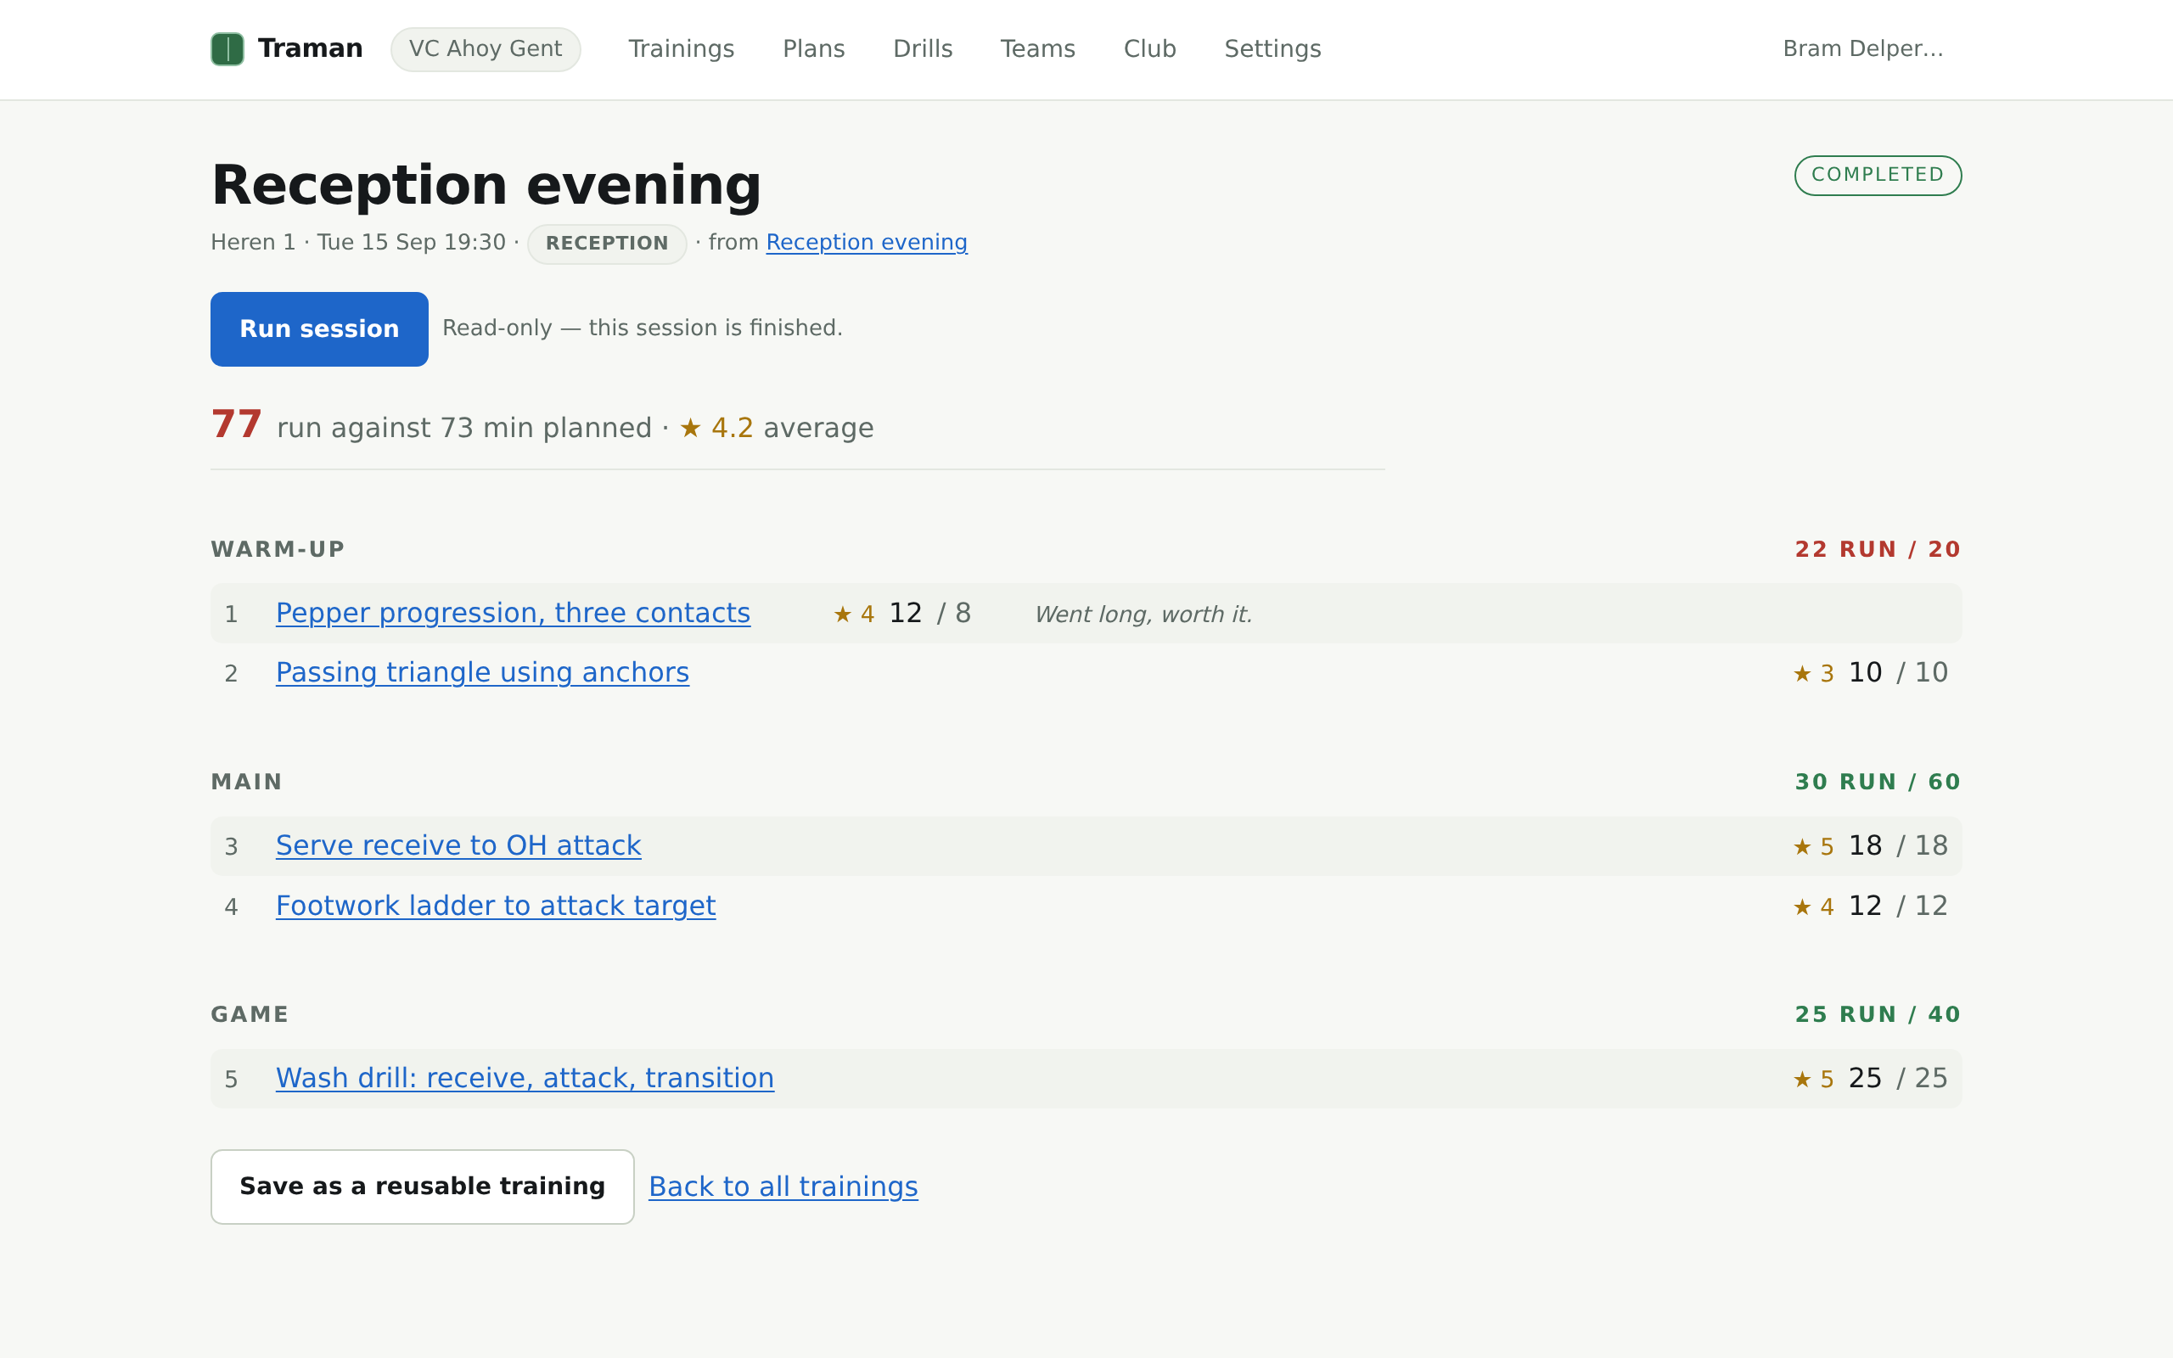Open the Teams nav item
2173x1358 pixels.
pos(1037,49)
